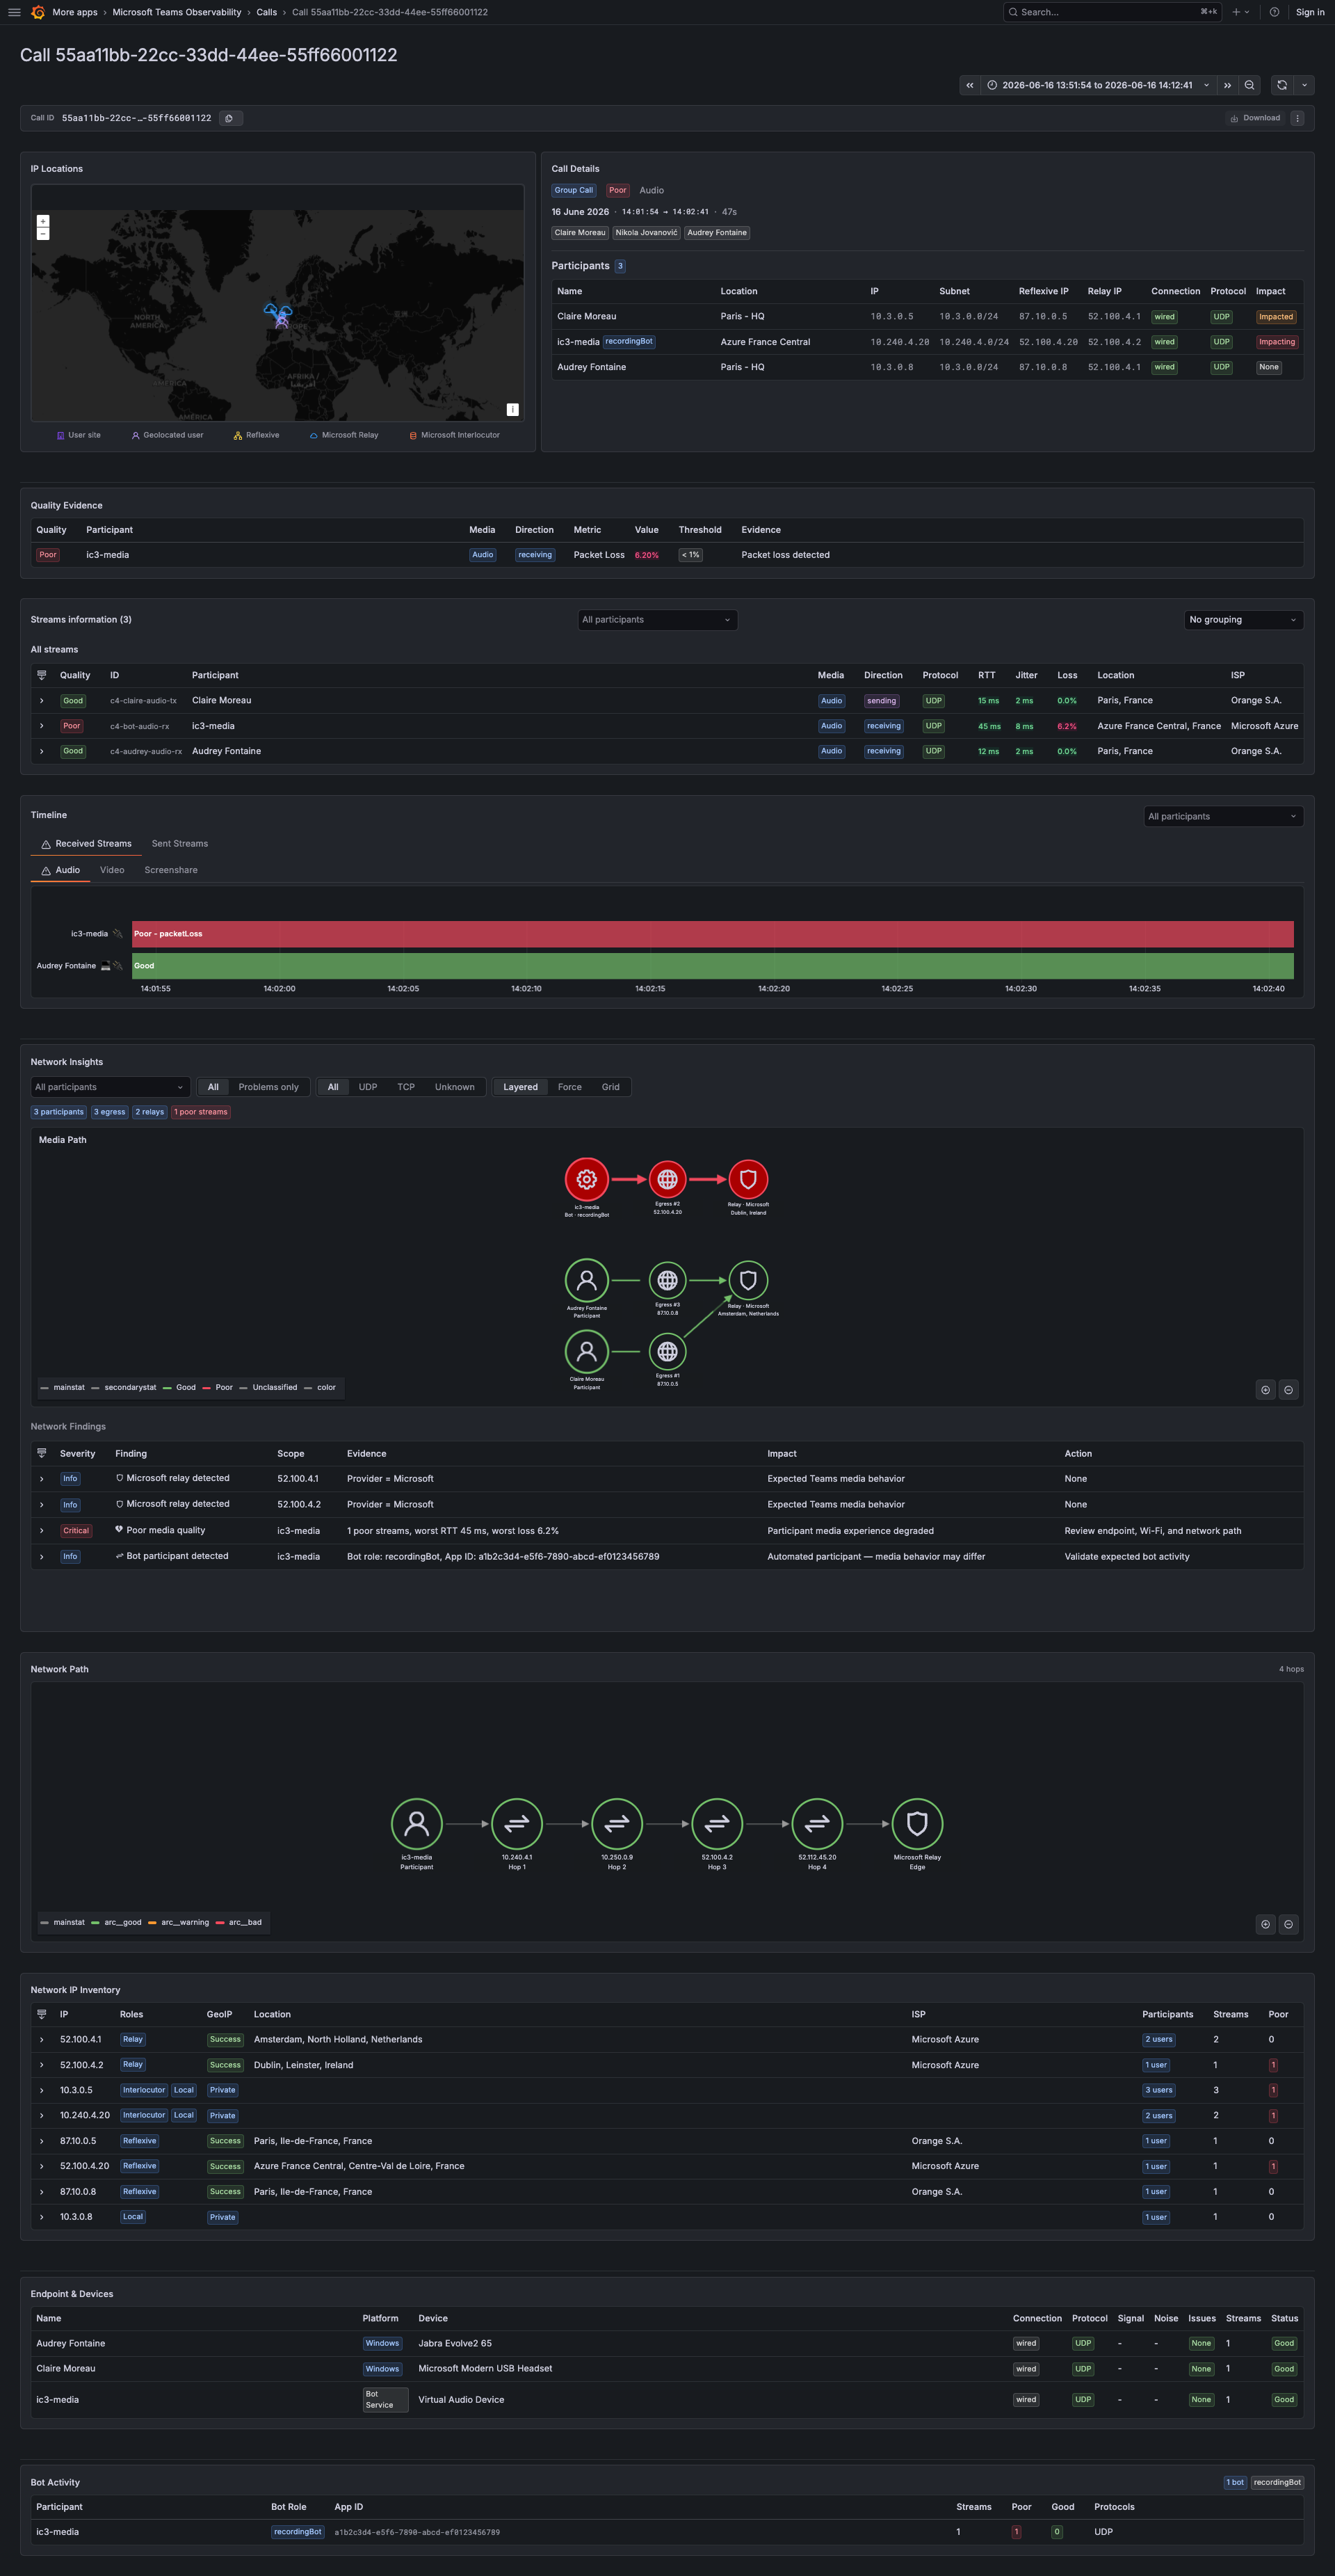Switch to Received Streams tab
Image resolution: width=1335 pixels, height=2576 pixels.
tap(86, 844)
